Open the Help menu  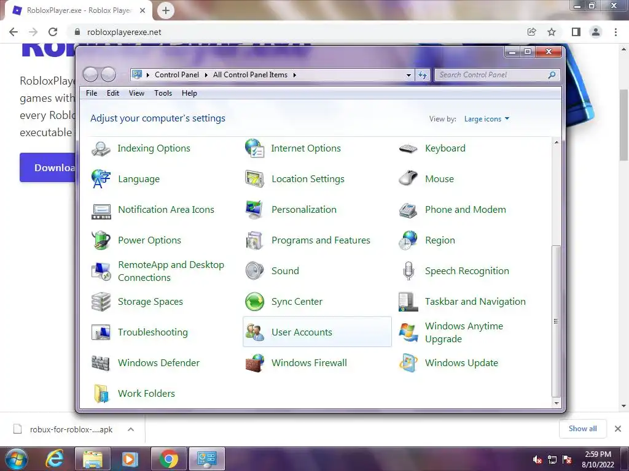[x=189, y=93]
